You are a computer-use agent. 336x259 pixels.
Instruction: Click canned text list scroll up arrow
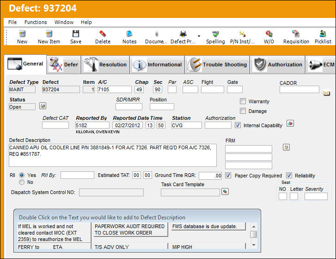click(x=254, y=226)
